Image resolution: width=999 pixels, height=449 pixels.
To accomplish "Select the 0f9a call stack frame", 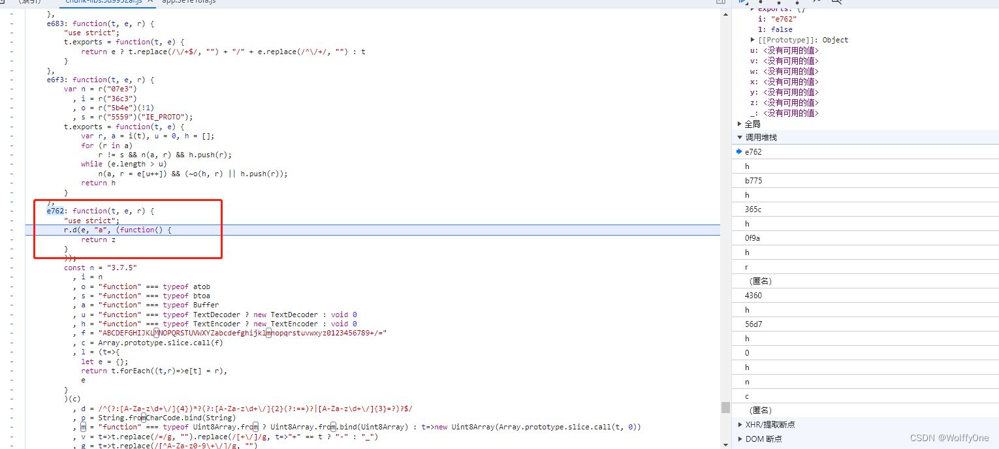I will click(x=865, y=238).
